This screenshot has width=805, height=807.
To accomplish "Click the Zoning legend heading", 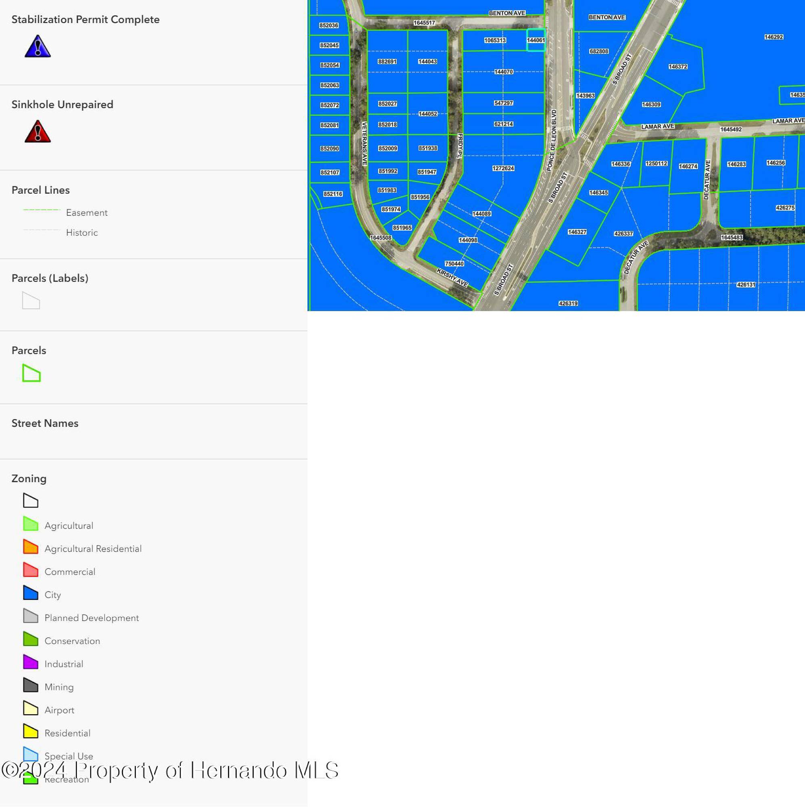I will pos(29,479).
